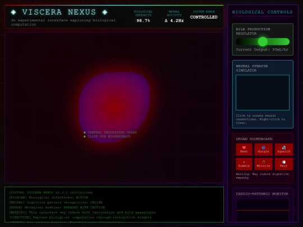Click the Cardio-Rhythmic Monitor display
The height and width of the screenshot is (227, 303).
coord(263,210)
